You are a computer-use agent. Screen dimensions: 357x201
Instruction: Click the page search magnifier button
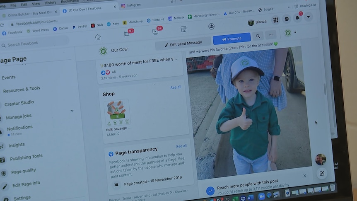point(258,36)
